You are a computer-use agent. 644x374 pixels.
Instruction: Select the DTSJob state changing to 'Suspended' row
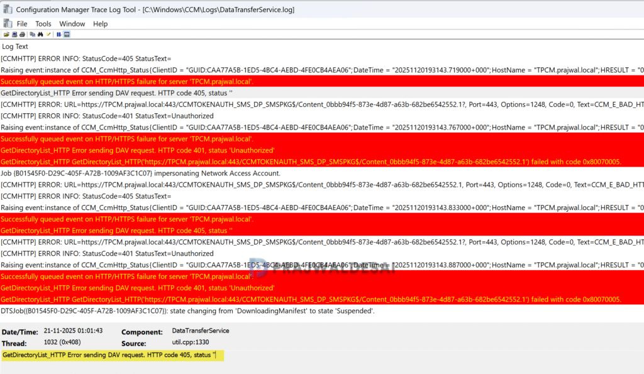coord(322,311)
